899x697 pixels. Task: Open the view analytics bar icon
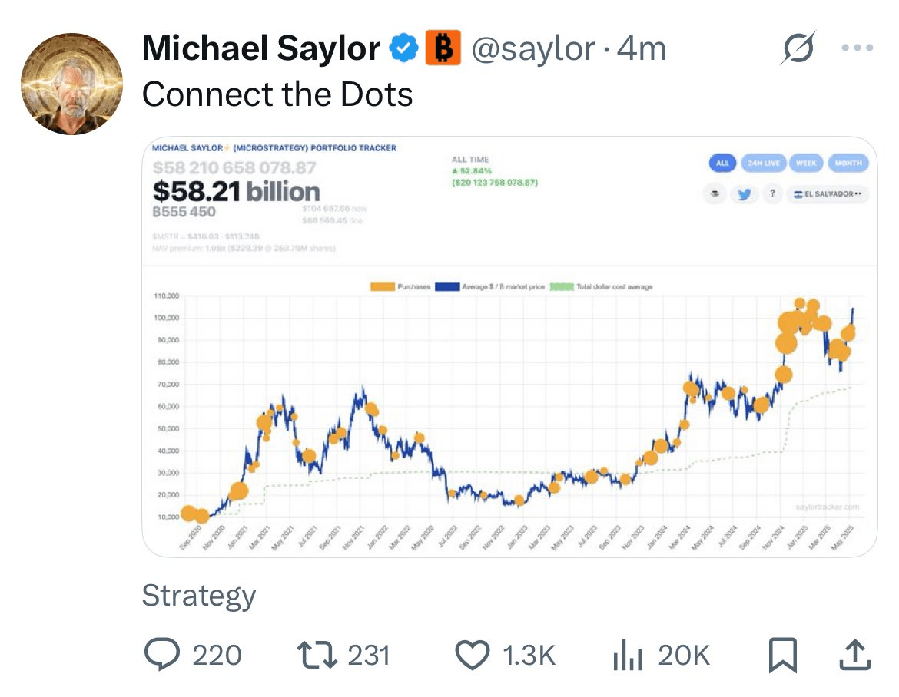(627, 655)
